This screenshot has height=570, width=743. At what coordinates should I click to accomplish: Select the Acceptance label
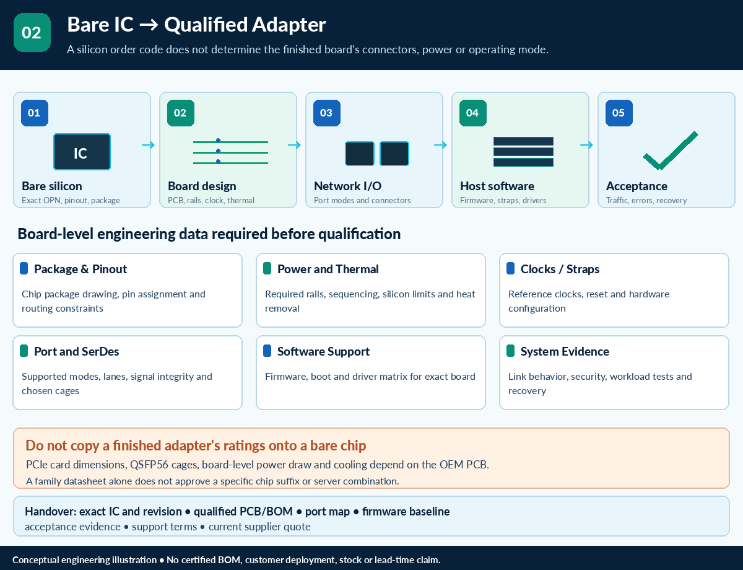637,186
